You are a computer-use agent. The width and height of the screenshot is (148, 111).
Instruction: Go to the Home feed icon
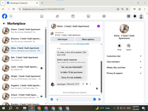(42, 16)
